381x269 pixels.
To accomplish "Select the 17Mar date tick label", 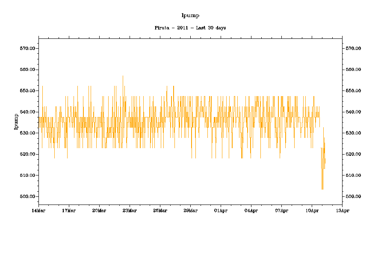I will click(69, 211).
